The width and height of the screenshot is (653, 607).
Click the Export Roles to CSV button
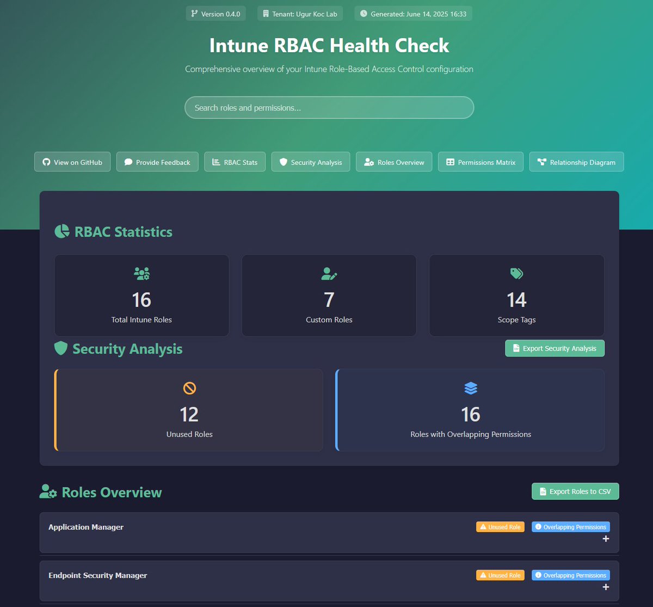575,491
